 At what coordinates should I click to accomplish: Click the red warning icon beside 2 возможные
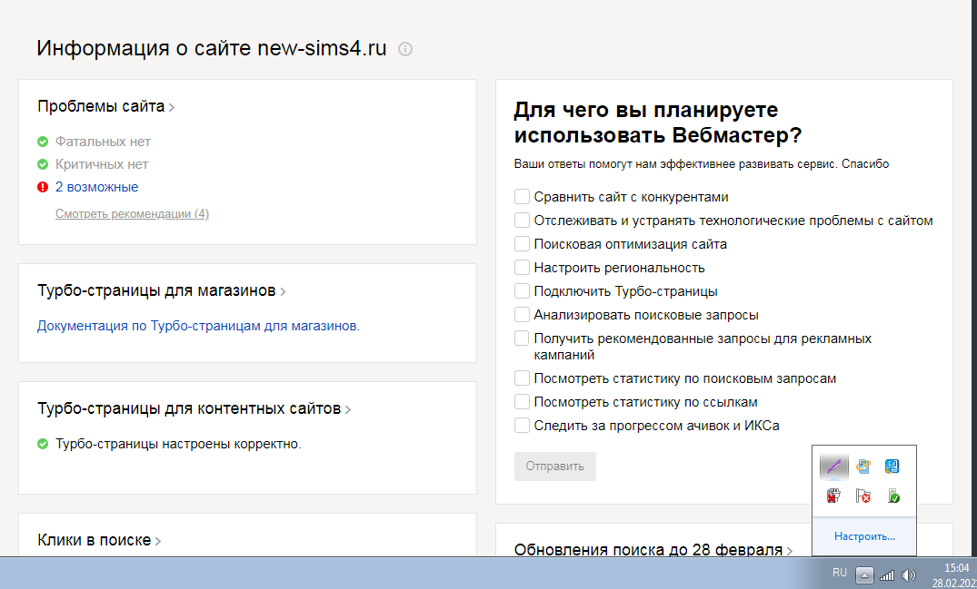click(43, 187)
